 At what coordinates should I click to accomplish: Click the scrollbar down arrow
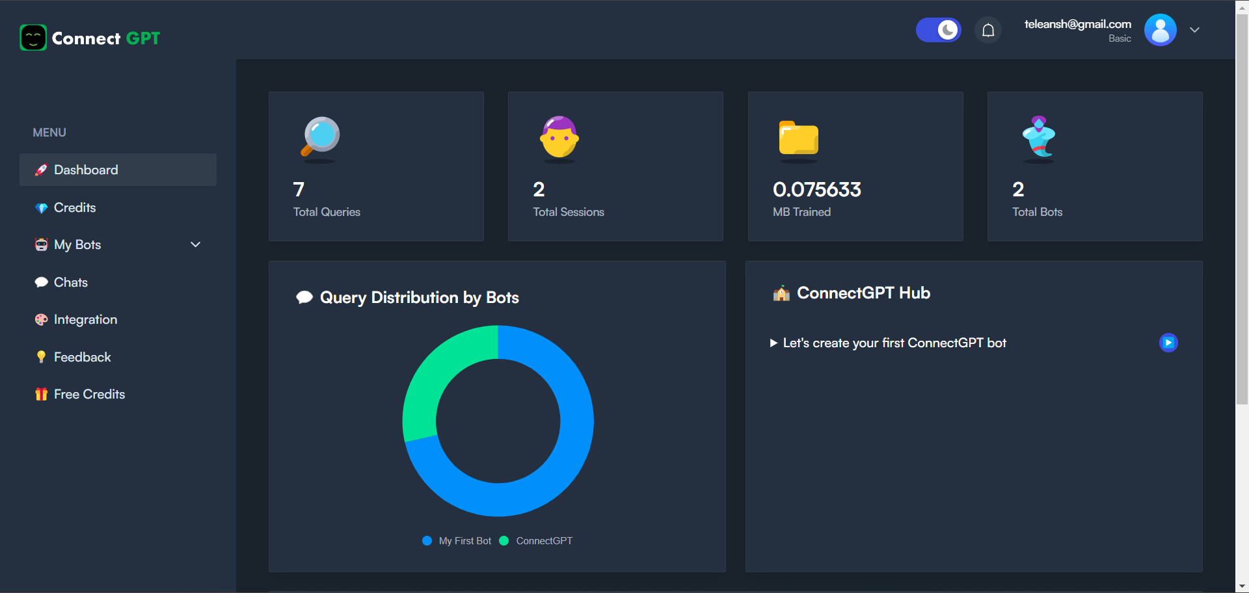tap(1242, 586)
